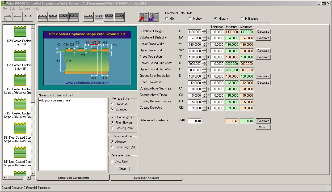Click the structure list scroll up arrow
Viewport: 332px width, 192px height.
pyautogui.click(x=33, y=27)
